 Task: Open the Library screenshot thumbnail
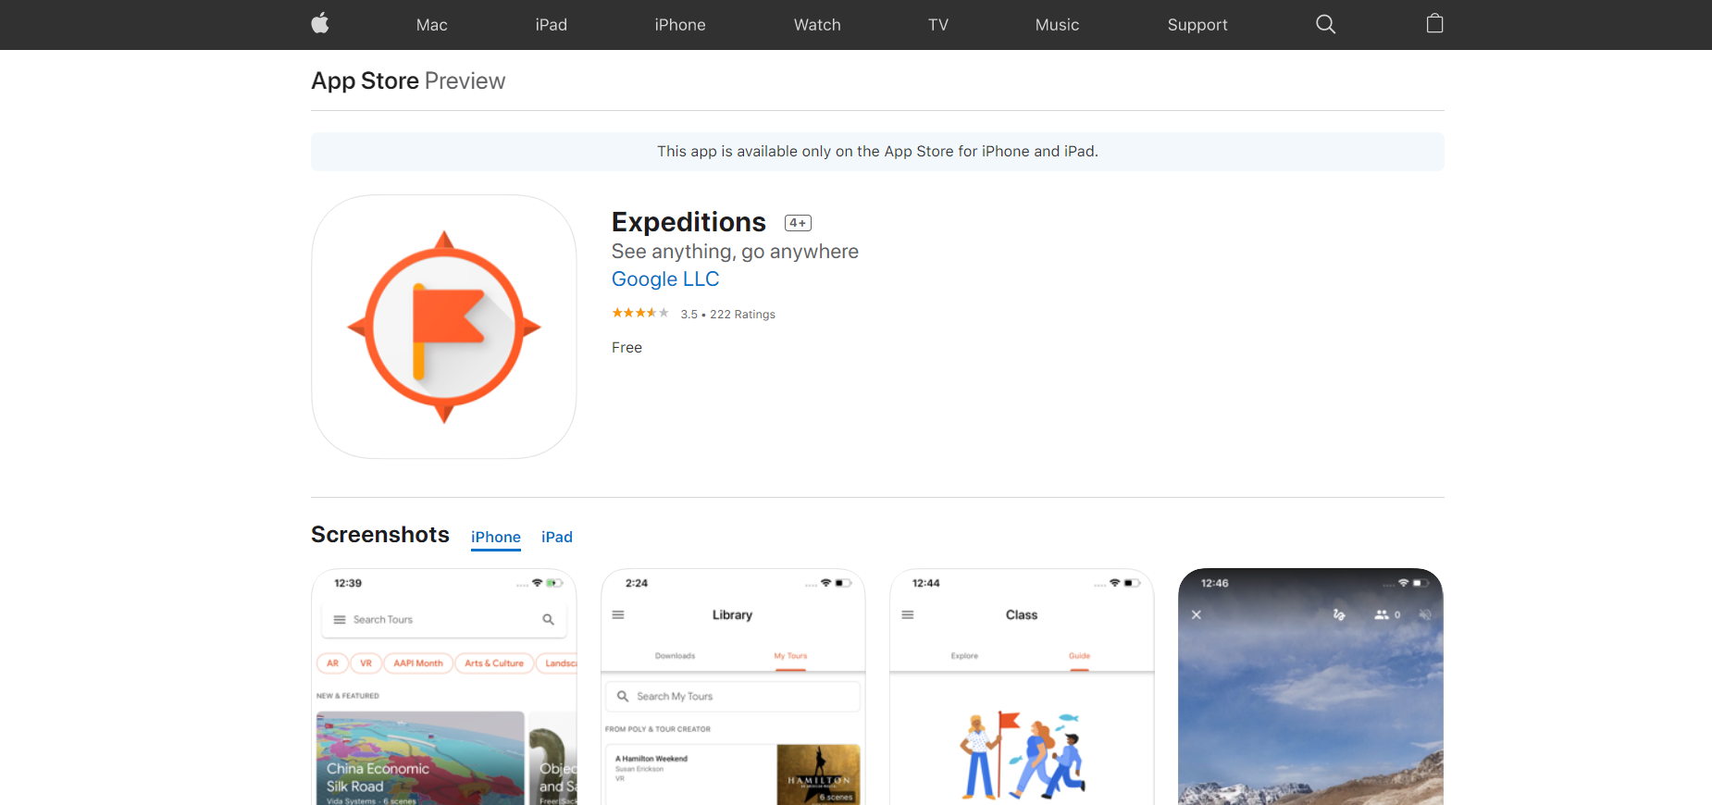733,687
